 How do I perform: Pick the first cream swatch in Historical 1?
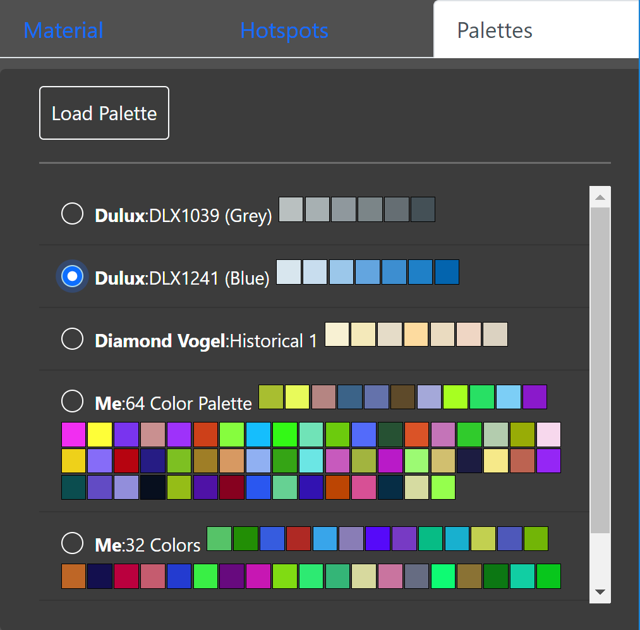(x=337, y=335)
